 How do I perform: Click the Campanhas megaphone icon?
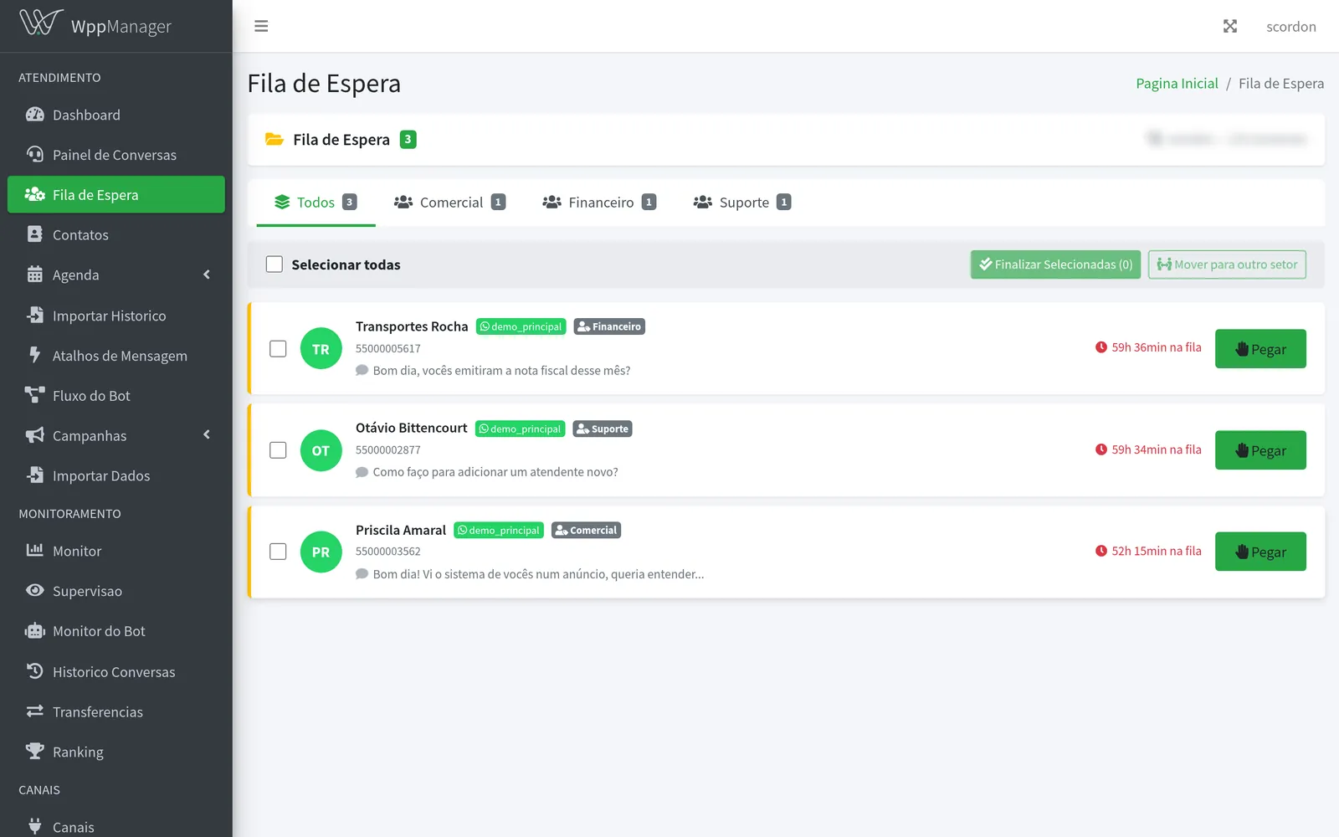[34, 435]
